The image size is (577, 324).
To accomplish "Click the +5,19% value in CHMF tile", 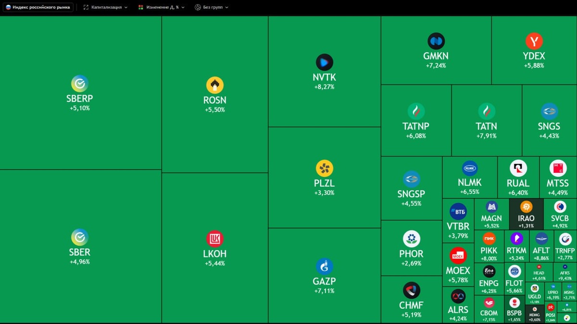I will [x=412, y=315].
